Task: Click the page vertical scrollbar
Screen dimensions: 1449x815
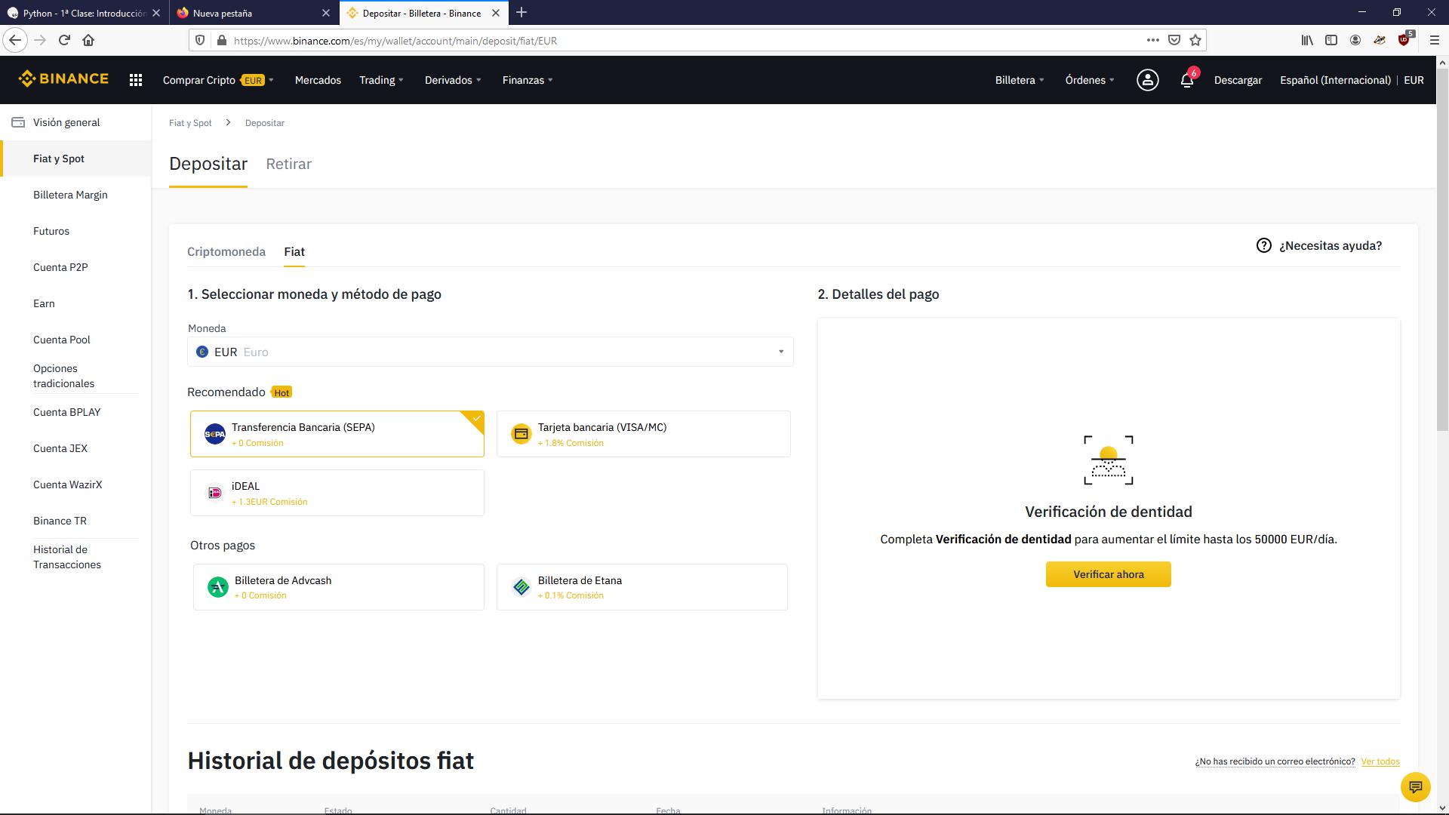Action: point(1442,249)
